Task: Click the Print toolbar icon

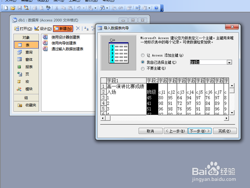Action: coord(35,8)
